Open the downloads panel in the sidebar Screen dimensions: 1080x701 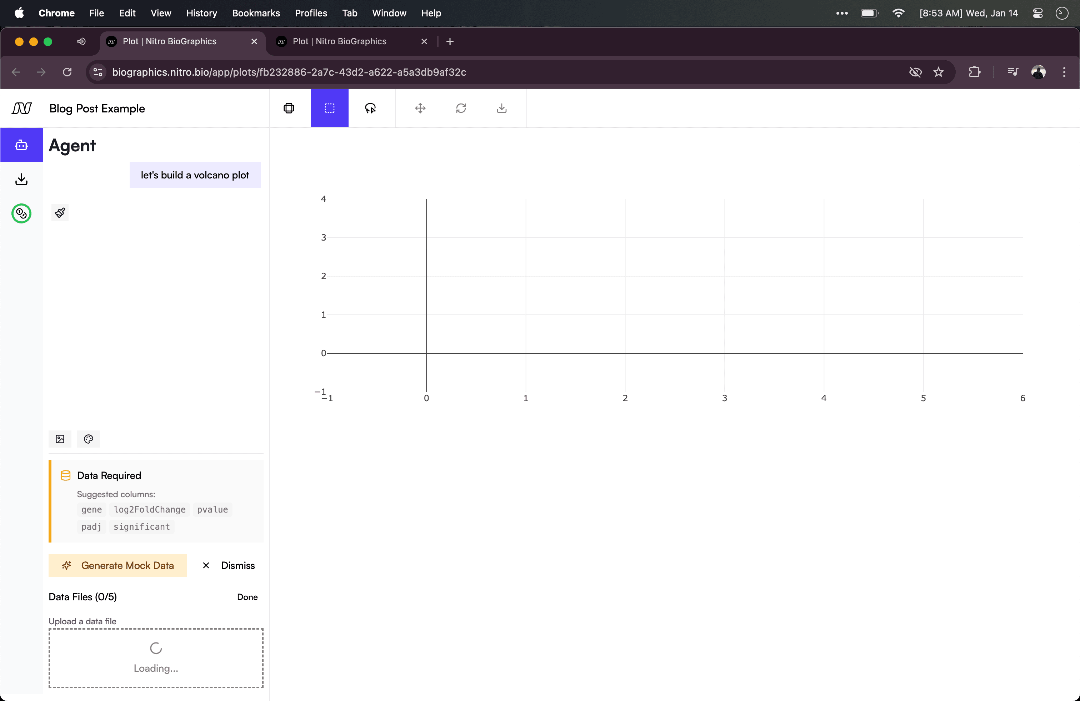coord(21,179)
